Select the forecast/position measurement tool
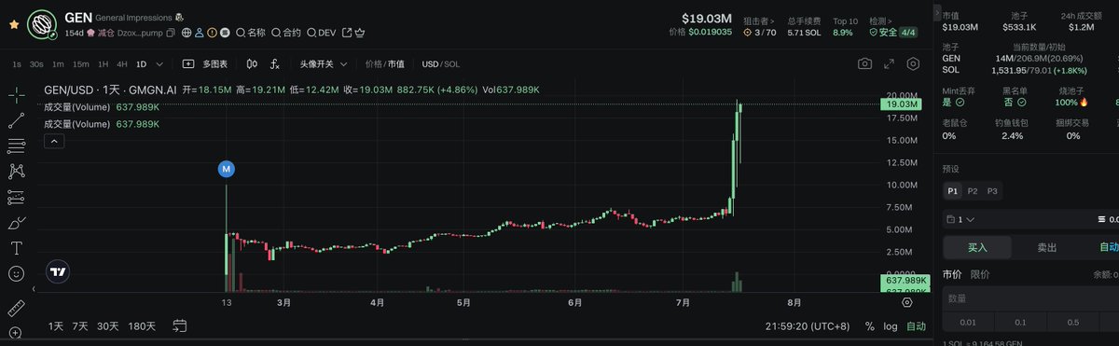 pos(16,197)
